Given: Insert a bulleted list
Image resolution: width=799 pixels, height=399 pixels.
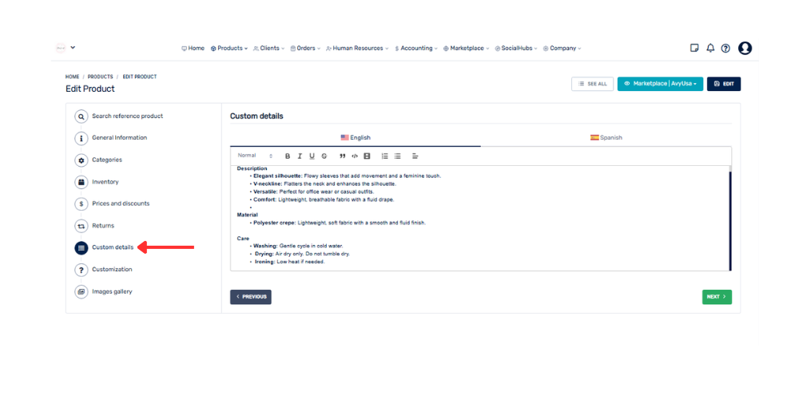Looking at the screenshot, I should pyautogui.click(x=397, y=156).
